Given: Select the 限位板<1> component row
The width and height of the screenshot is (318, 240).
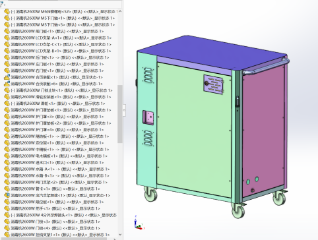Looking at the screenshot, I should [57, 202].
